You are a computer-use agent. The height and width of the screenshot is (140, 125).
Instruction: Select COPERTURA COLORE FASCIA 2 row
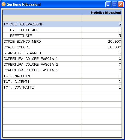tap(62, 64)
